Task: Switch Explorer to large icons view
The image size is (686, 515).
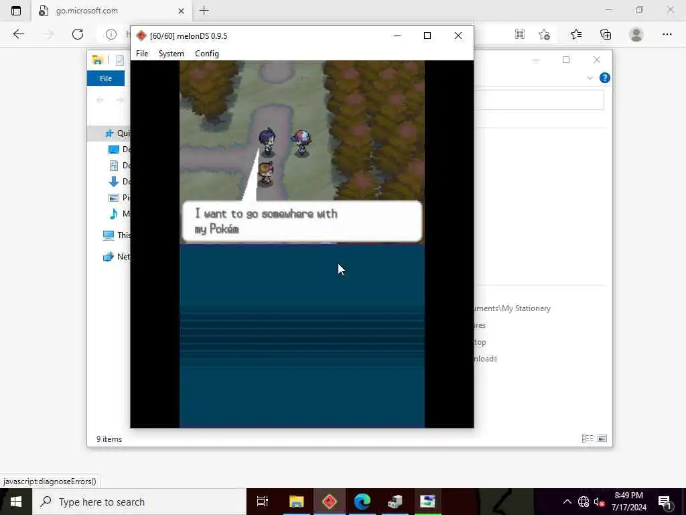Action: [x=602, y=439]
